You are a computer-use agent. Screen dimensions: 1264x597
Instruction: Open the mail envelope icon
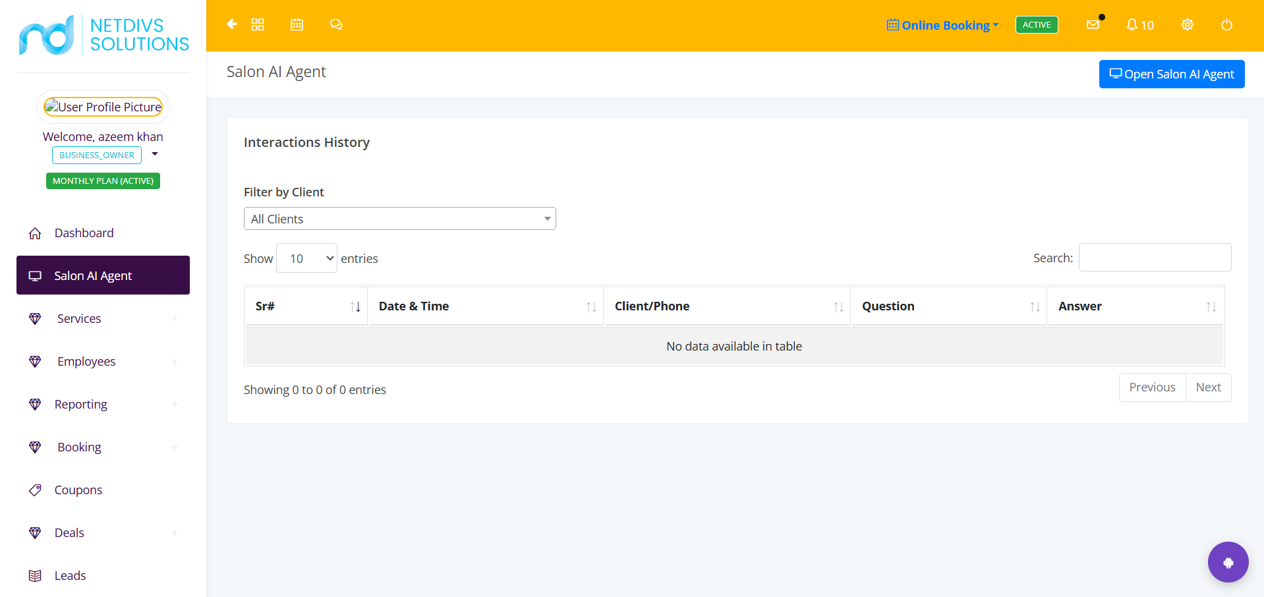[x=1093, y=24]
